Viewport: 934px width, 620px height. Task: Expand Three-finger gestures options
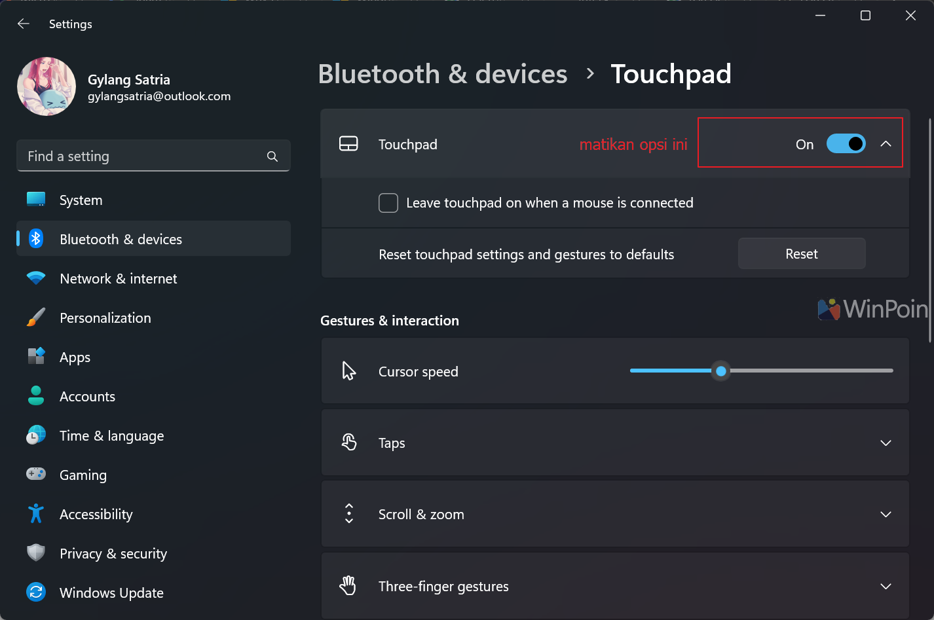click(886, 586)
